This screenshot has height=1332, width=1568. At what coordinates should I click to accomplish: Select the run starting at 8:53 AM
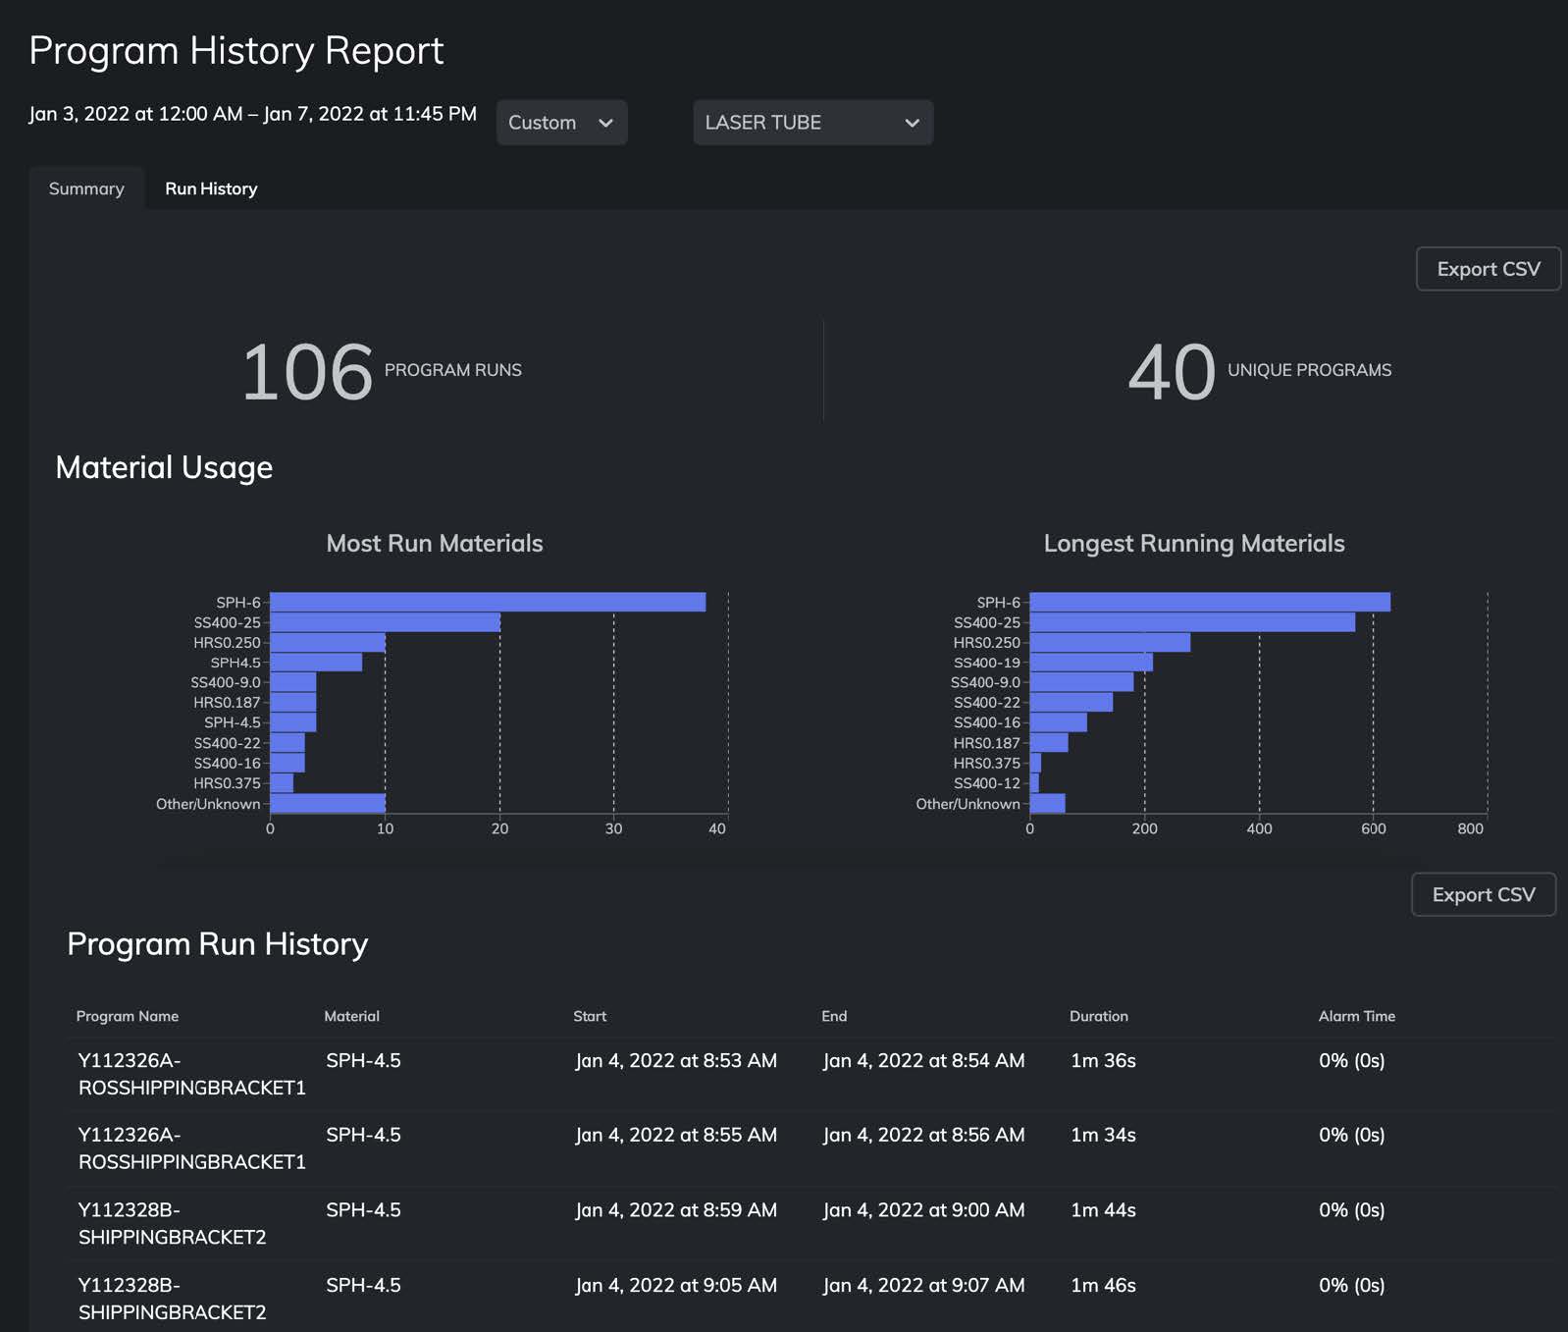pyautogui.click(x=675, y=1061)
